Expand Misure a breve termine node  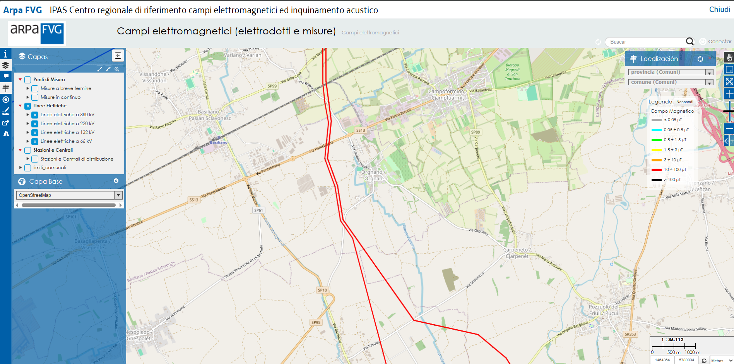27,88
